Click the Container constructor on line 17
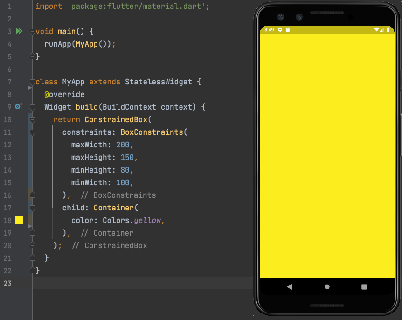Viewport: 402px width, 320px height. (x=114, y=208)
